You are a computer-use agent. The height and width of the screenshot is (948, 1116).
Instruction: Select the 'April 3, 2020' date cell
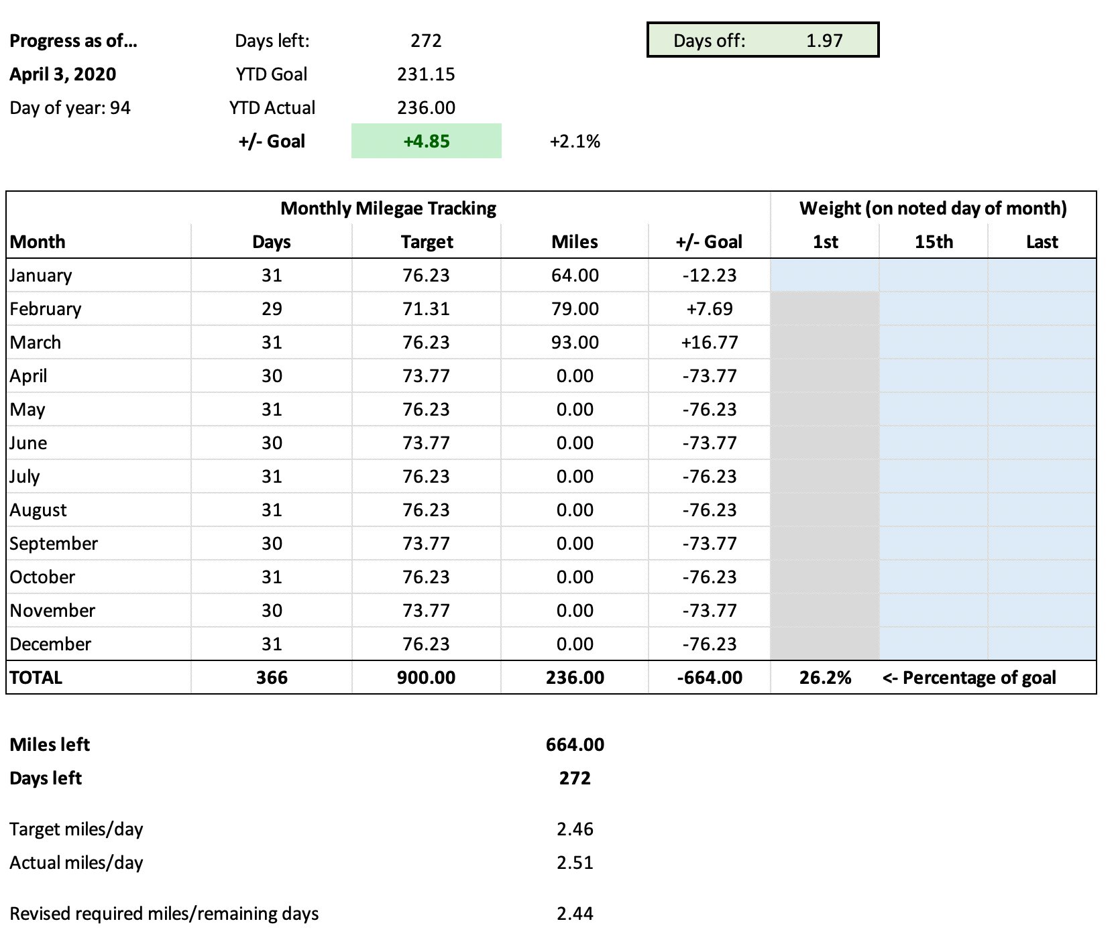pyautogui.click(x=62, y=74)
